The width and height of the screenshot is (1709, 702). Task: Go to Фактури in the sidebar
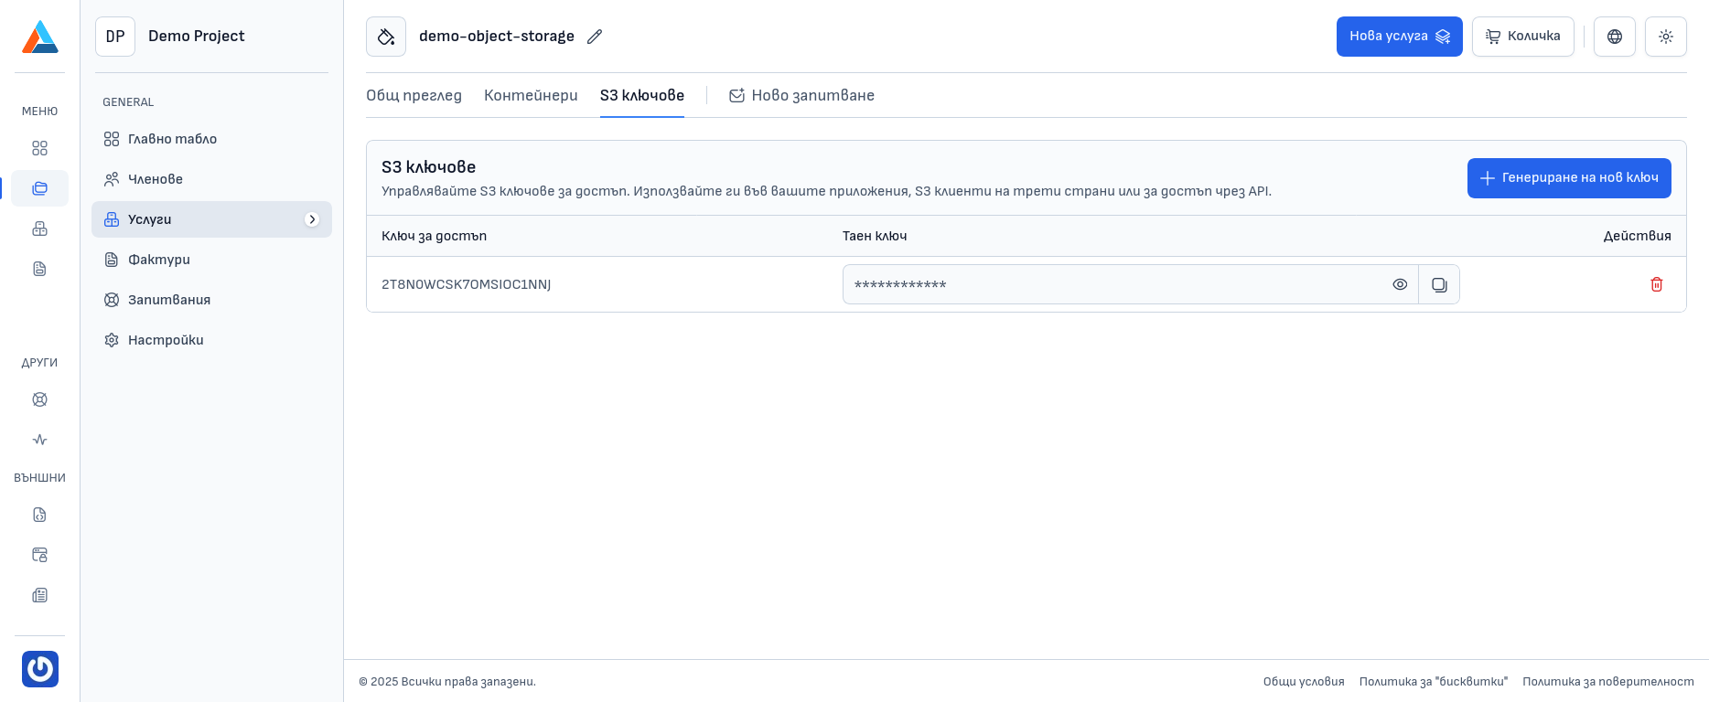point(159,260)
